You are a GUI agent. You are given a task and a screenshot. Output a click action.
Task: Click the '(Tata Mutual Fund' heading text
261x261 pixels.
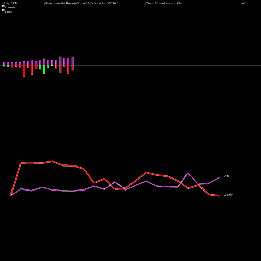point(159,3)
